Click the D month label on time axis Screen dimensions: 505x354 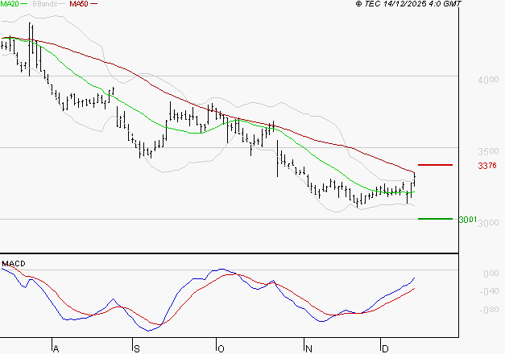pos(385,348)
